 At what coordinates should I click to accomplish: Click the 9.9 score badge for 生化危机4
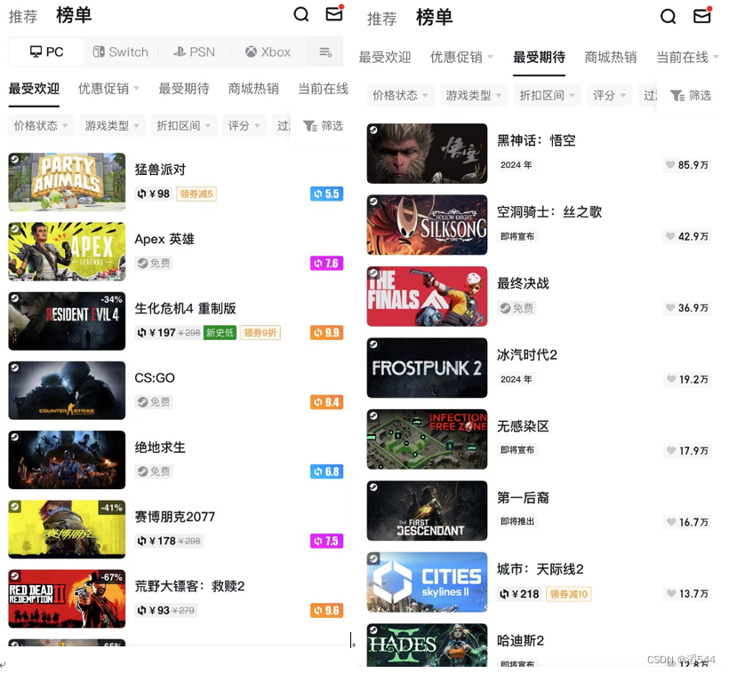[x=326, y=333]
